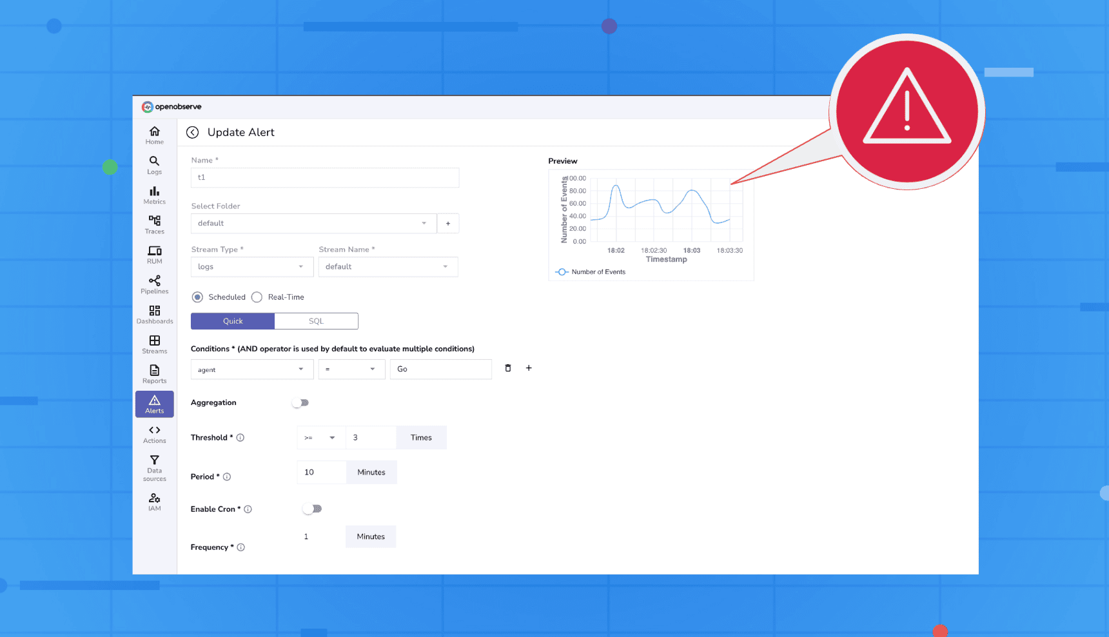Open the Logs section from sidebar
This screenshot has height=637, width=1109.
tap(154, 166)
